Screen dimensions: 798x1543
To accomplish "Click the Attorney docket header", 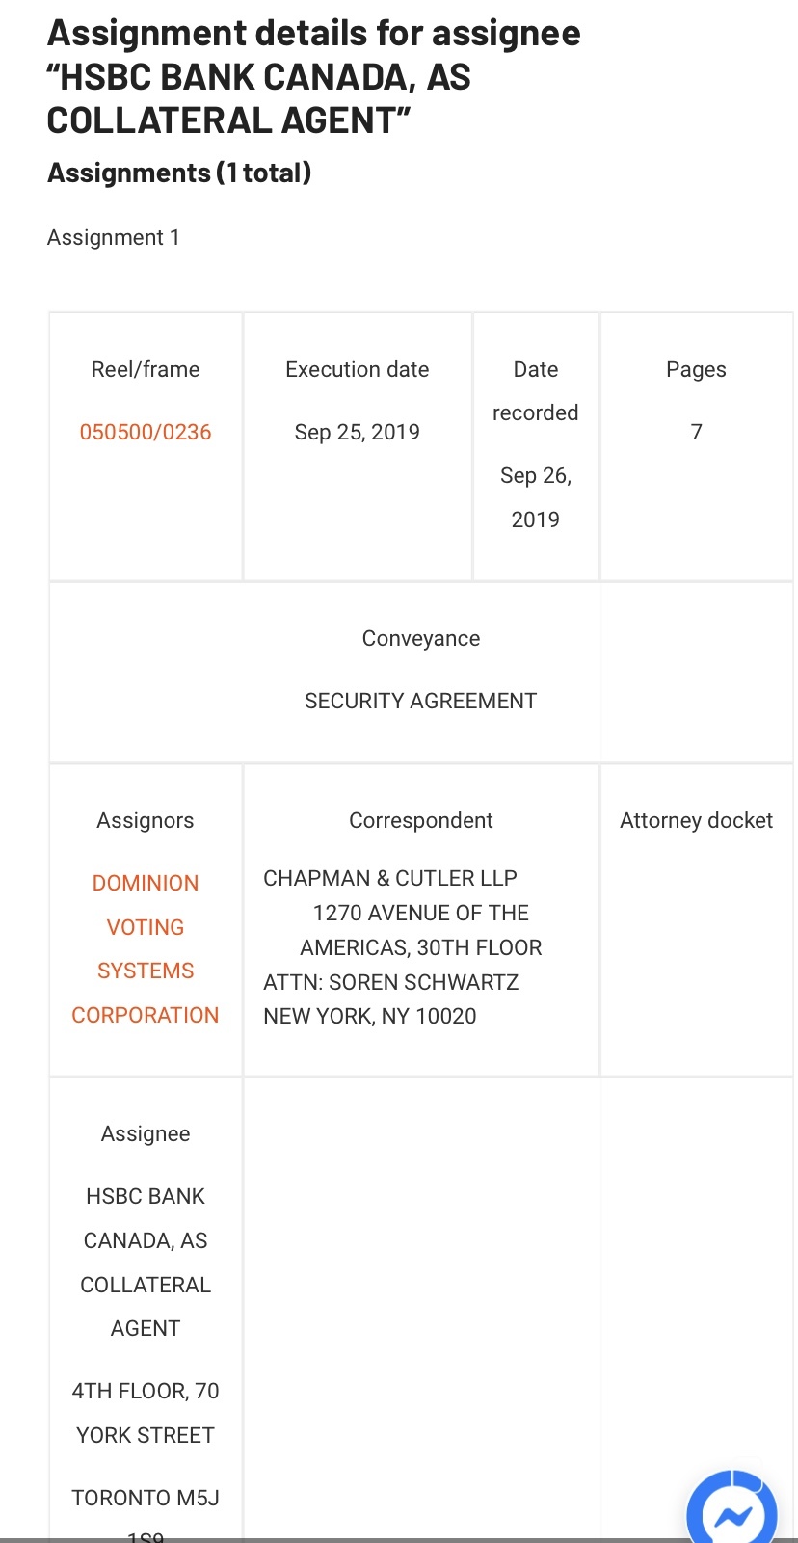I will coord(696,821).
